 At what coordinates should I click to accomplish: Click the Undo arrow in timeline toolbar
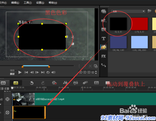click(x=32, y=83)
